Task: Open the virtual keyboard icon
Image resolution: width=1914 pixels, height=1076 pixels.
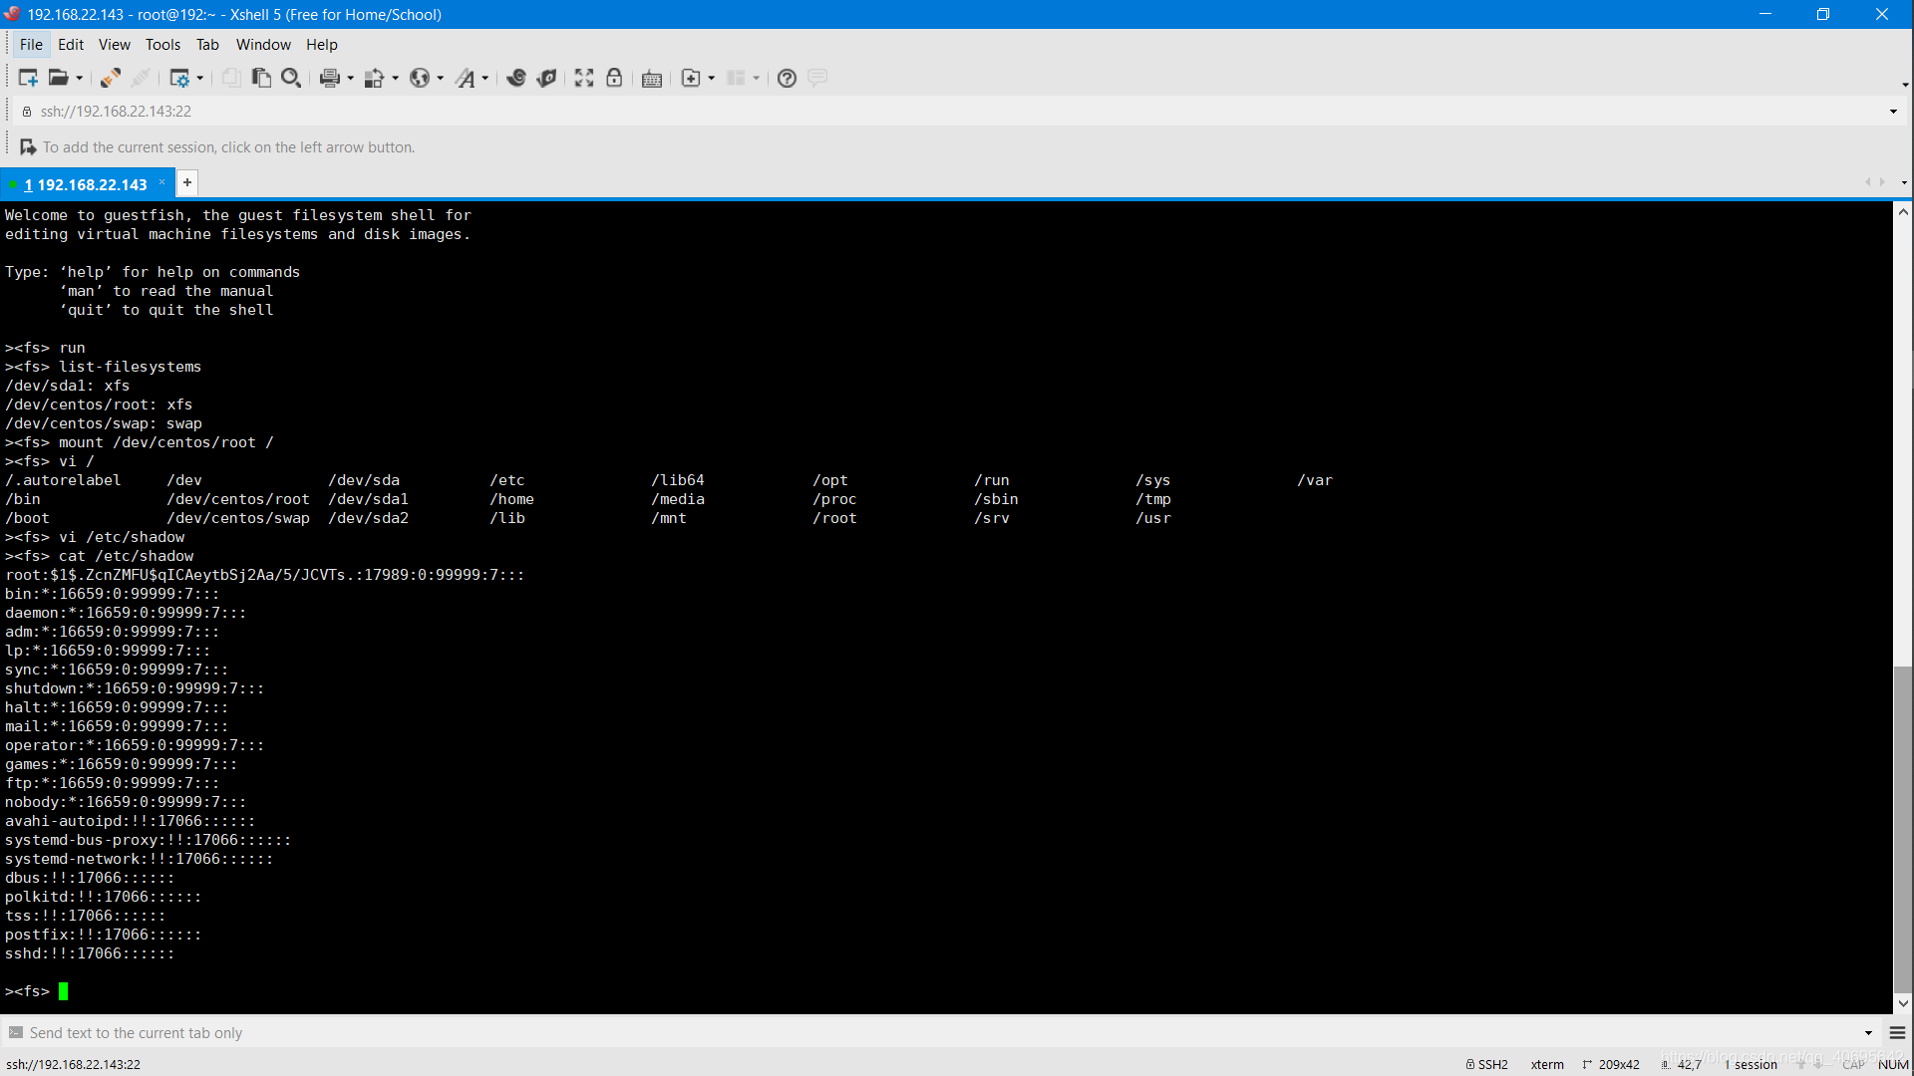Action: (x=652, y=78)
